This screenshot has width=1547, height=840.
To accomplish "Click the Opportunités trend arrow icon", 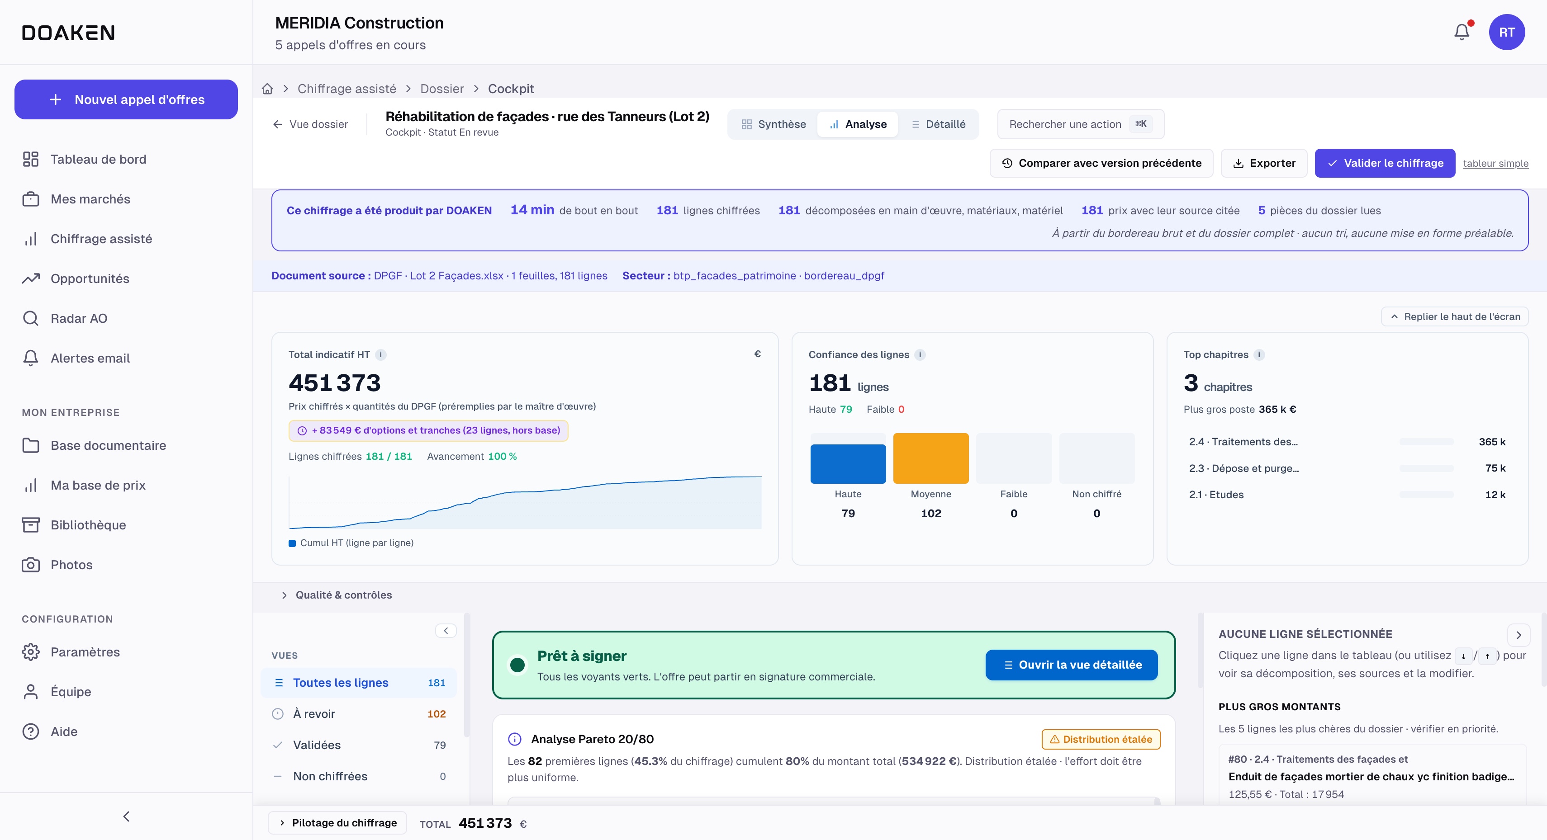I will click(31, 278).
